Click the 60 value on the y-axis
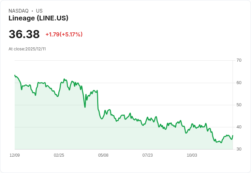 tap(239, 82)
